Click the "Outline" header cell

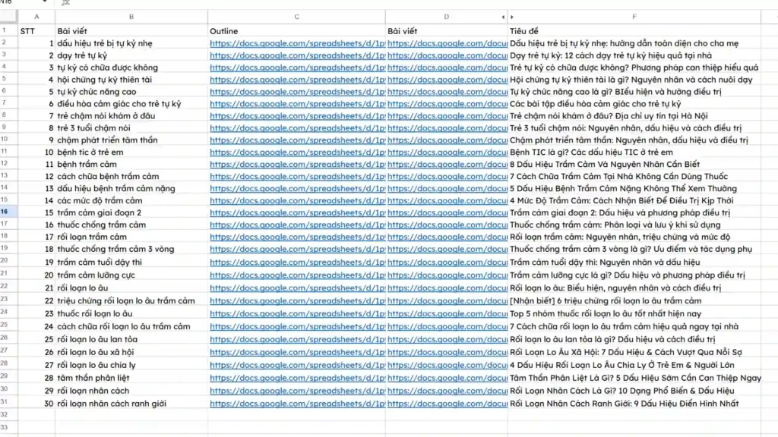pyautogui.click(x=297, y=31)
